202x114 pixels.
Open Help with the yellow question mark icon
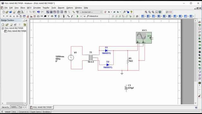[131, 12]
